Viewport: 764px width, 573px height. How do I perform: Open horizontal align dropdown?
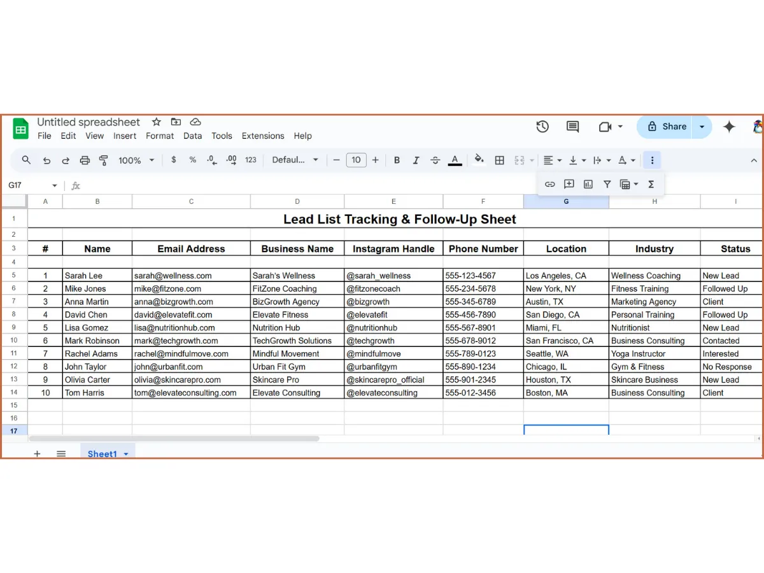point(552,160)
